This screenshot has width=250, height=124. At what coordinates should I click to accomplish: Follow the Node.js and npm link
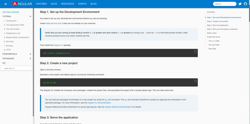[53, 23]
